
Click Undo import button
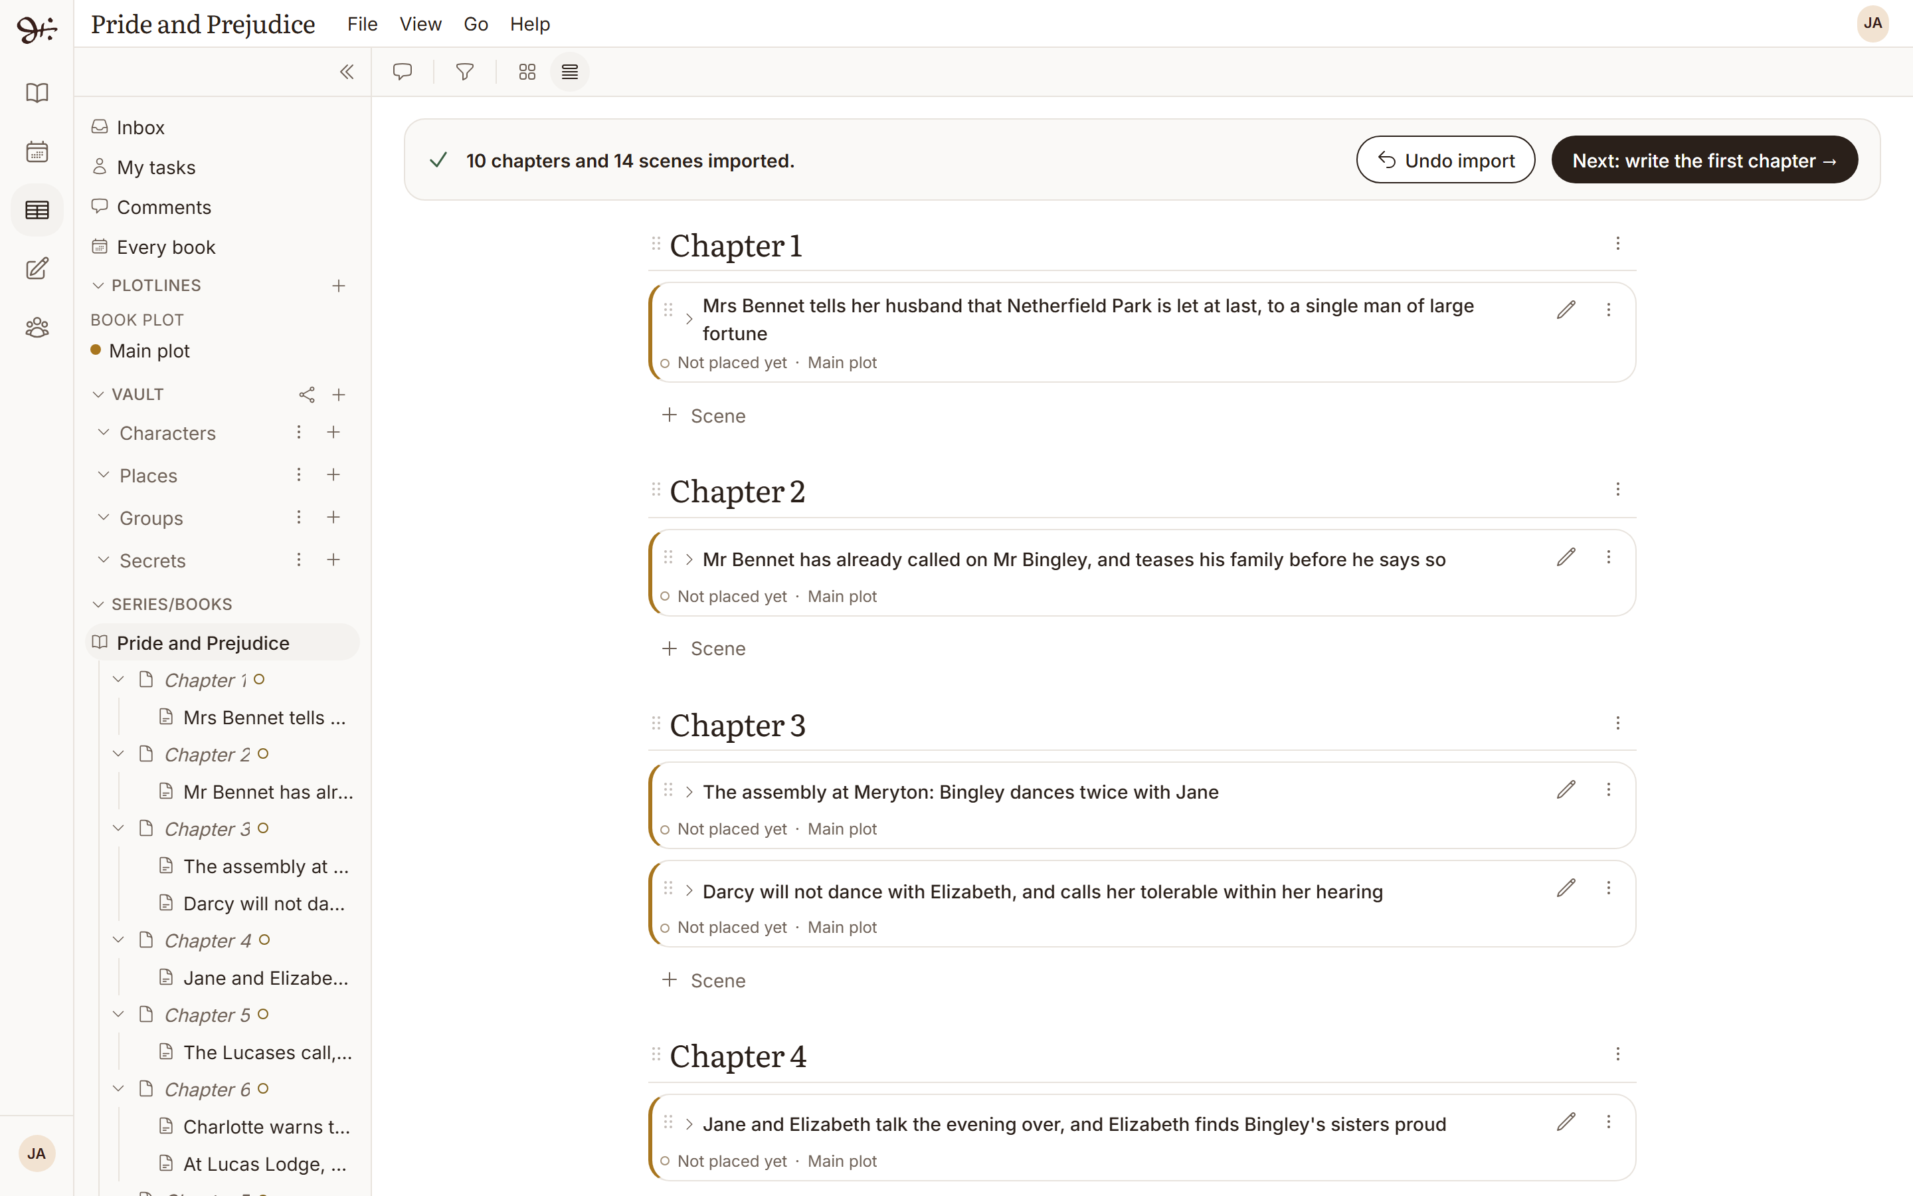(x=1445, y=159)
